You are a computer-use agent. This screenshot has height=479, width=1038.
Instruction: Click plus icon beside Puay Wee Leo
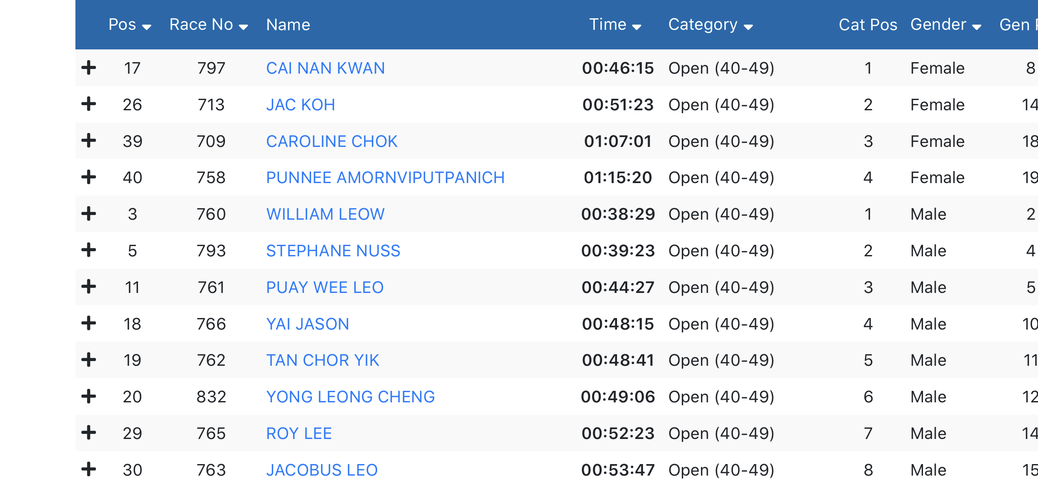tap(89, 287)
